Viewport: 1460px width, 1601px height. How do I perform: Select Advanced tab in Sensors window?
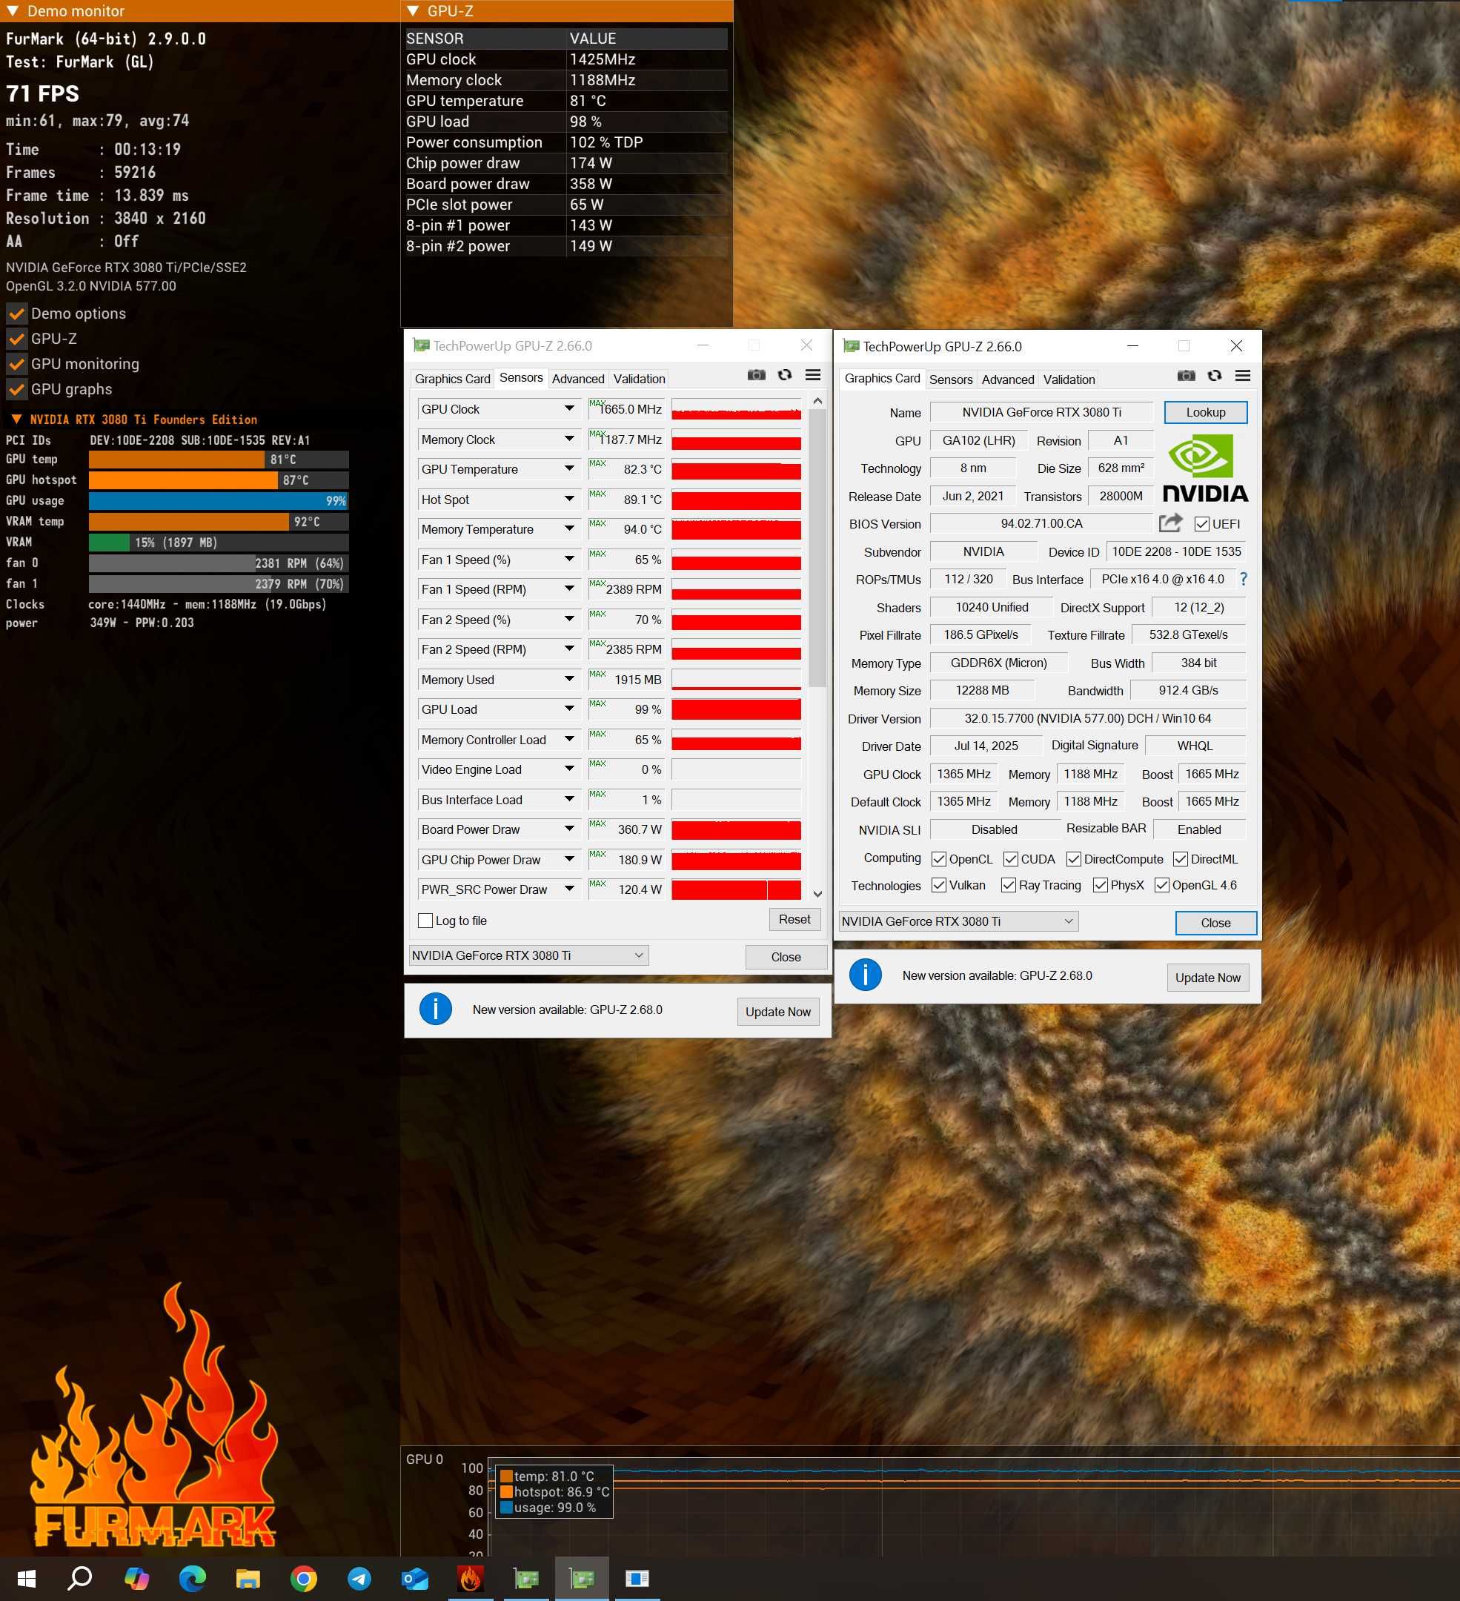coord(578,379)
